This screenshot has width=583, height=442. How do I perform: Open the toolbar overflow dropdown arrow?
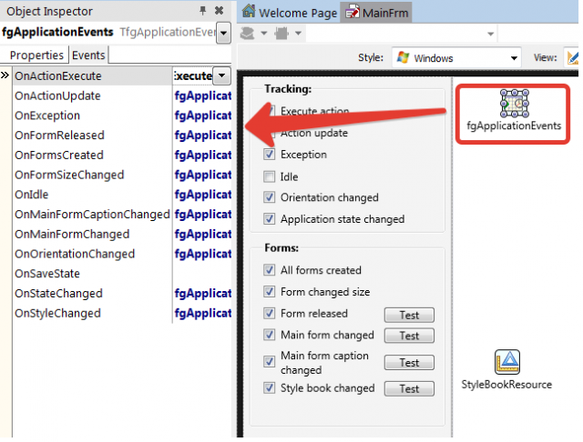[x=491, y=35]
